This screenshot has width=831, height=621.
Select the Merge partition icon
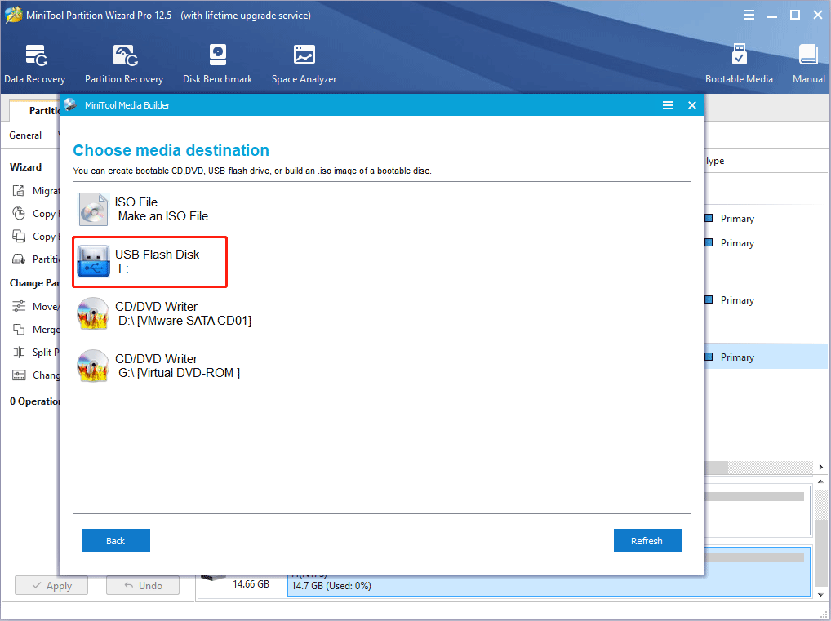[20, 329]
